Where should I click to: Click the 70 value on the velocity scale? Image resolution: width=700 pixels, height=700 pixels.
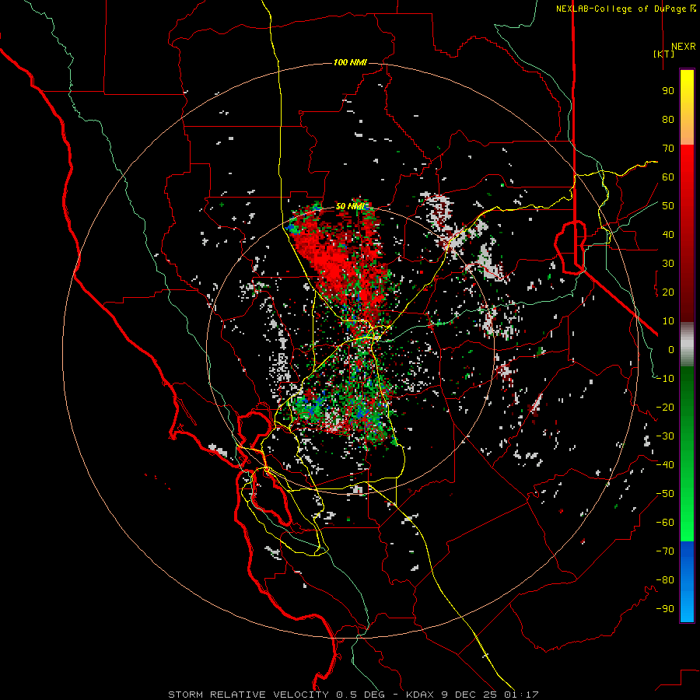click(668, 149)
